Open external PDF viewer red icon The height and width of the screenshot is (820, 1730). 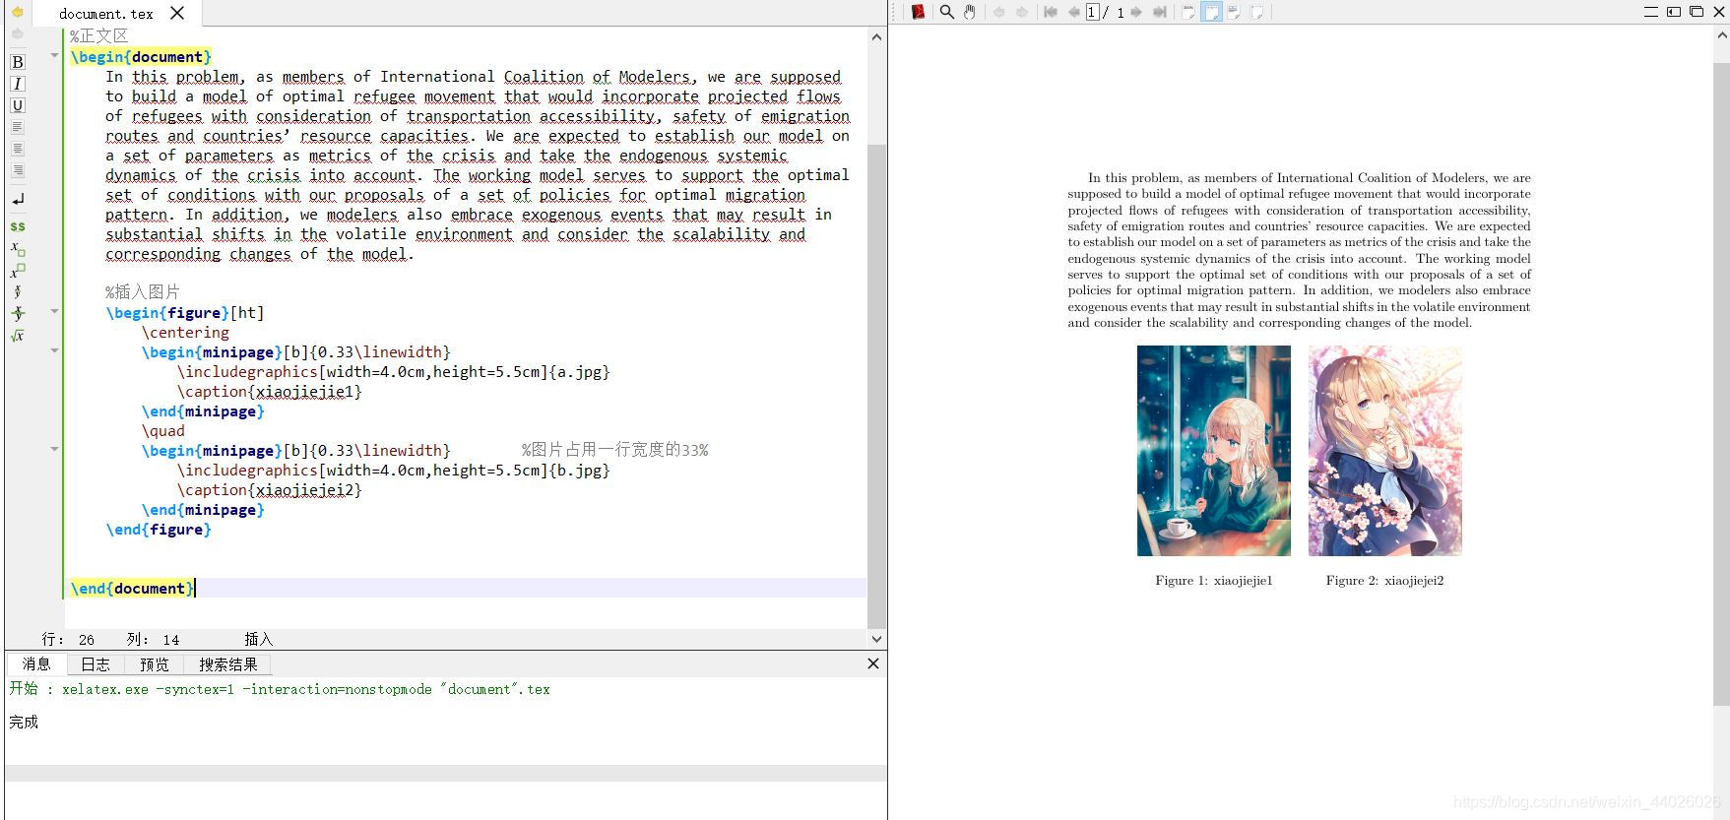pyautogui.click(x=919, y=12)
